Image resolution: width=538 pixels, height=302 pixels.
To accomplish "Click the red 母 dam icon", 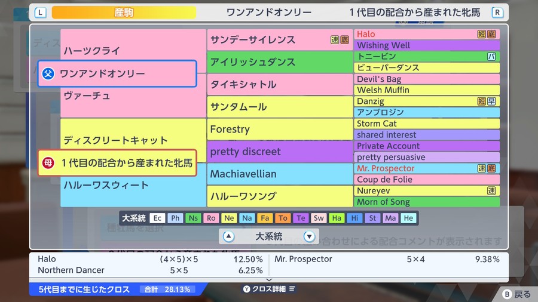I will (x=48, y=163).
